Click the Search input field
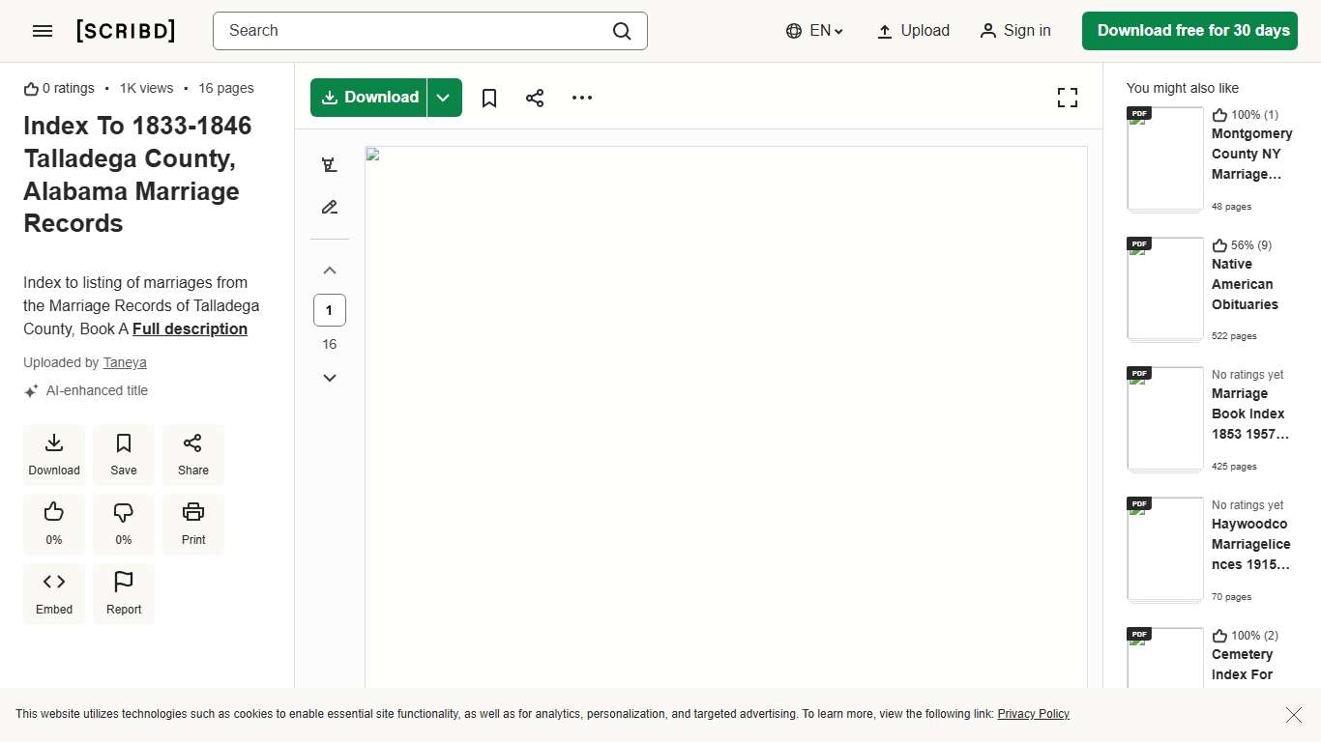Image resolution: width=1321 pixels, height=742 pixels. [x=416, y=31]
